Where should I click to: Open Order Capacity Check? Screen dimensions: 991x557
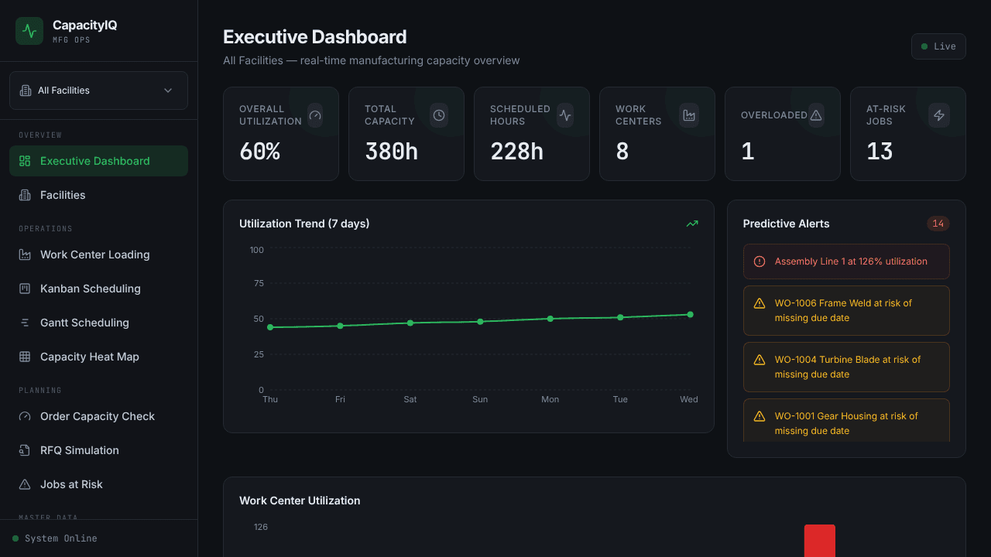coord(98,416)
